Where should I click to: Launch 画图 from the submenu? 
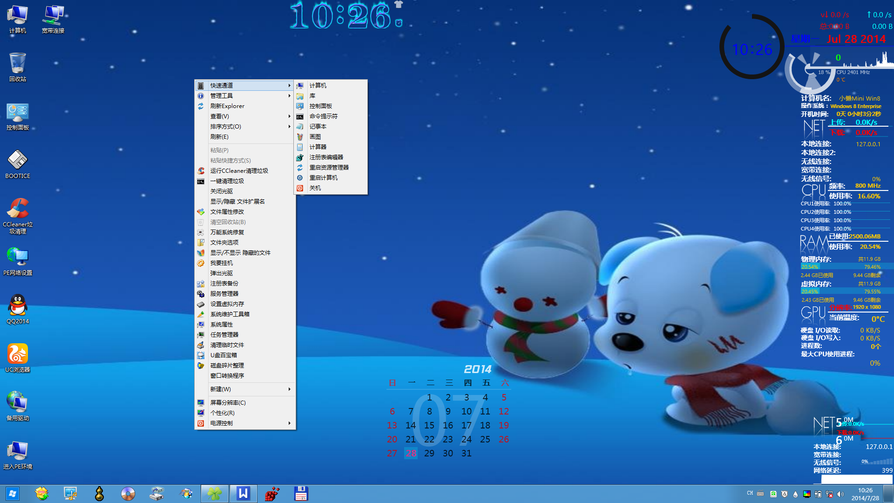[331, 136]
